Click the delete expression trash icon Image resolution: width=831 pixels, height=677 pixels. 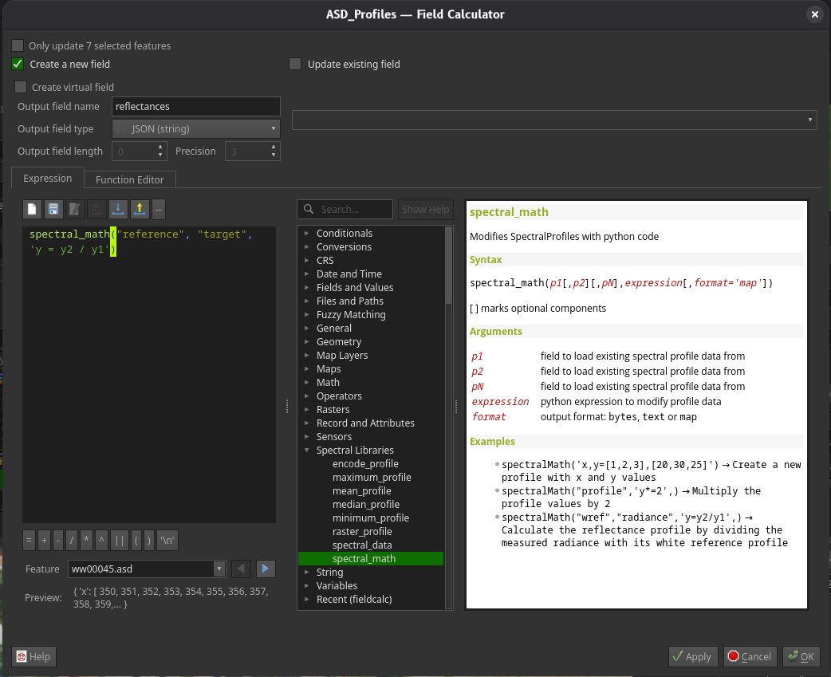[96, 209]
